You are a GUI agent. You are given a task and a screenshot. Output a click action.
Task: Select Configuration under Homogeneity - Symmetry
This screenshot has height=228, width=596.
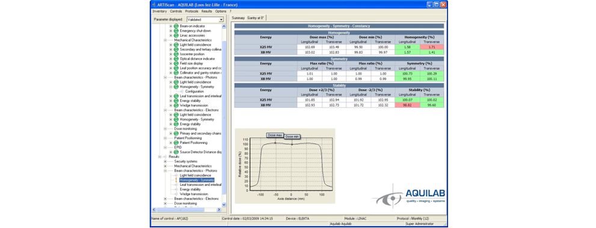coord(195,91)
